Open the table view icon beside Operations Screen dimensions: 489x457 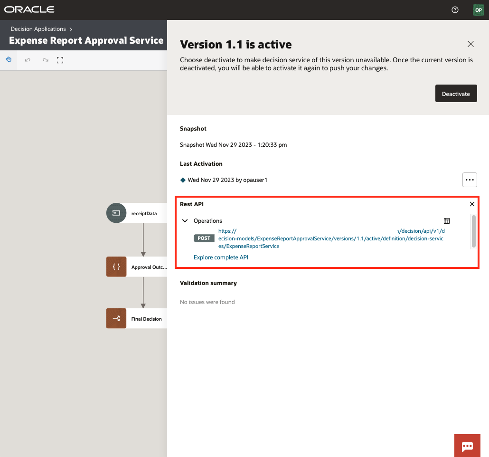(x=447, y=220)
